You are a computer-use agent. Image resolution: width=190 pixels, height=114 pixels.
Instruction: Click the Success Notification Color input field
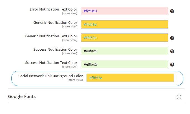[125, 51]
